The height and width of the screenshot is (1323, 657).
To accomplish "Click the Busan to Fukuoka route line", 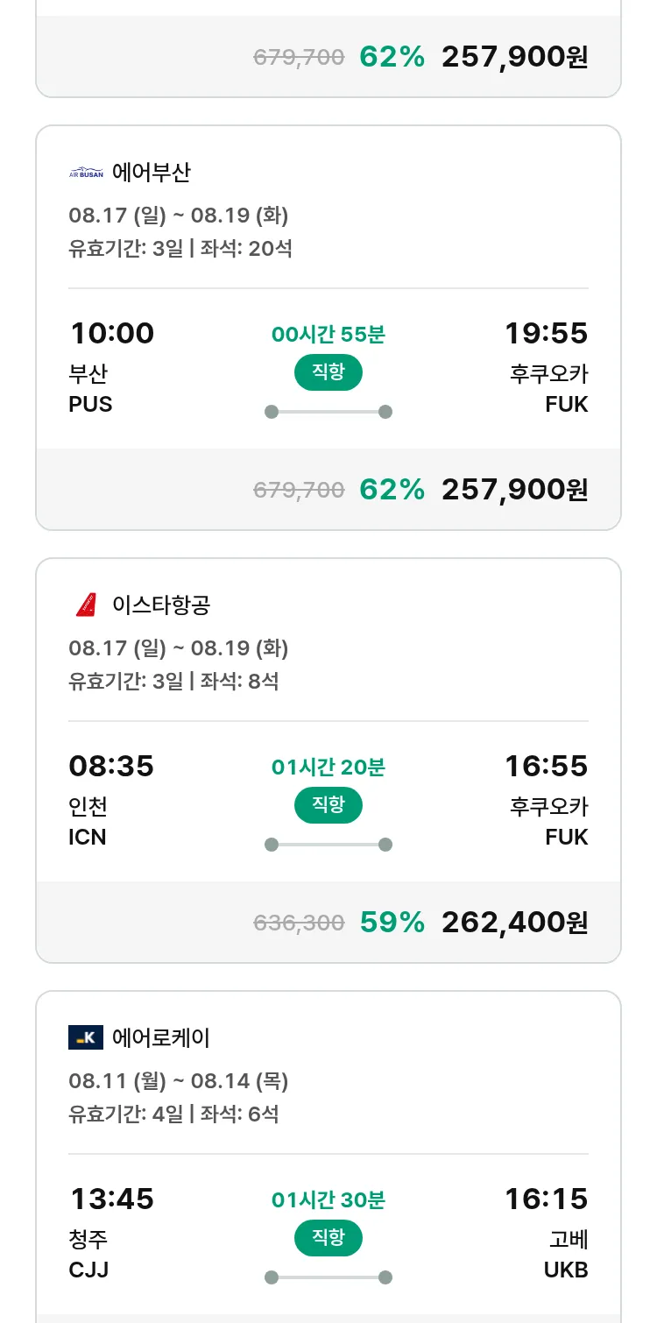I will click(x=328, y=412).
